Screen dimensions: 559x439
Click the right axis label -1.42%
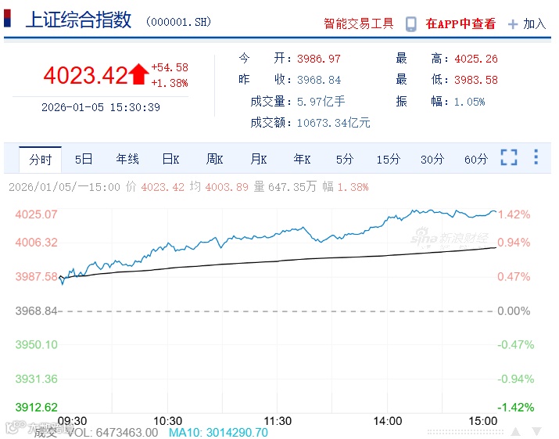coord(515,407)
